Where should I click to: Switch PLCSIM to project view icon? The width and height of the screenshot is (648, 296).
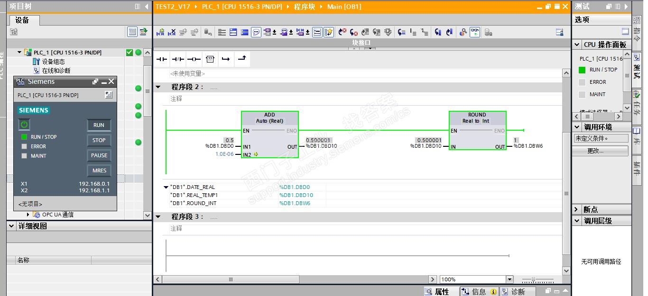[109, 95]
